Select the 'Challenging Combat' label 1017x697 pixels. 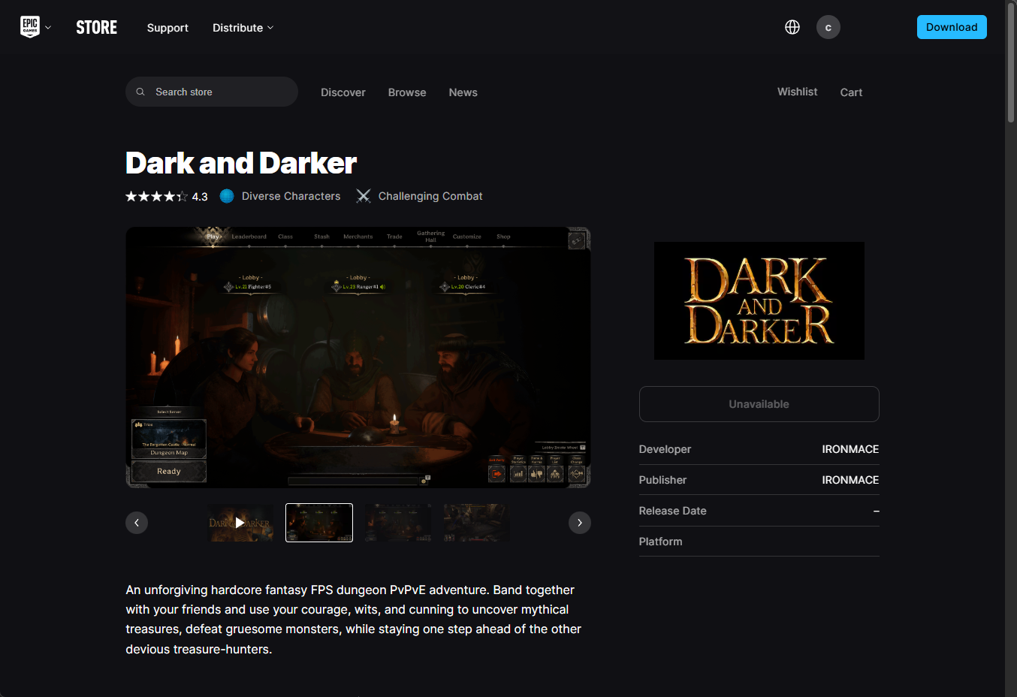pos(430,196)
